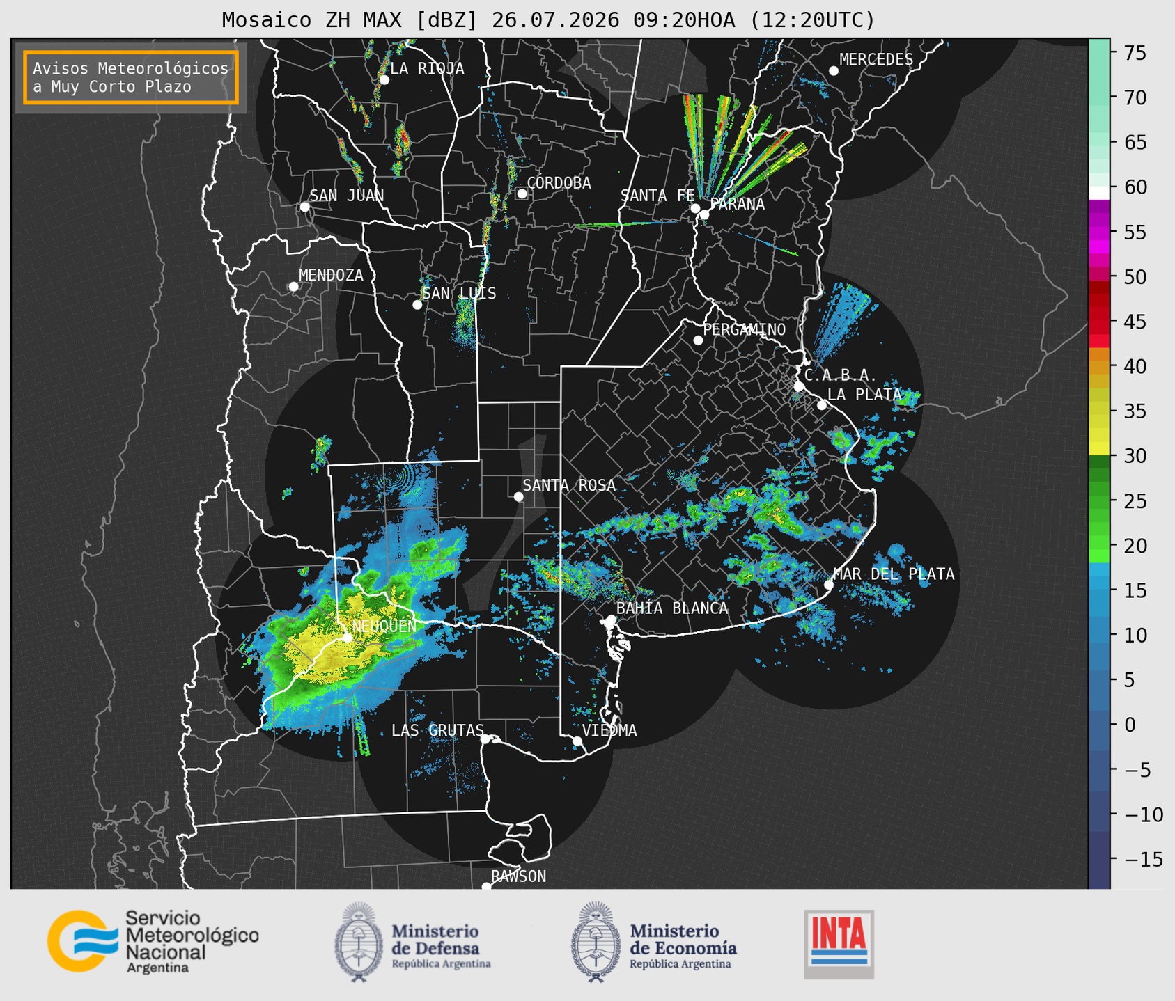Viewport: 1175px width, 1001px height.
Task: Click the Viedma city label
Action: [609, 730]
